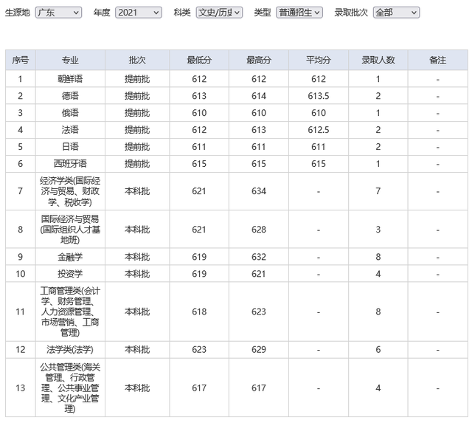Open the 生源地 dropdown showing 广东
Image resolution: width=472 pixels, height=423 pixels.
58,13
